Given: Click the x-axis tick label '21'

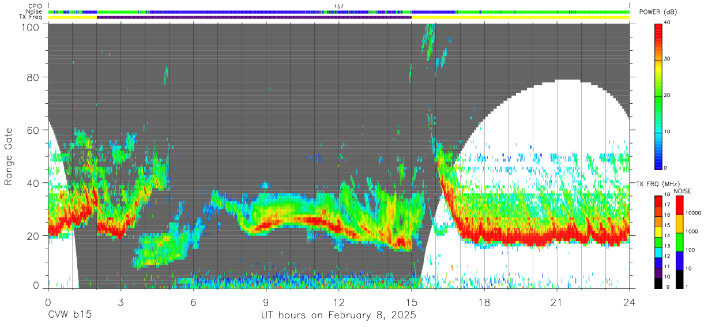Looking at the screenshot, I should coord(556,302).
